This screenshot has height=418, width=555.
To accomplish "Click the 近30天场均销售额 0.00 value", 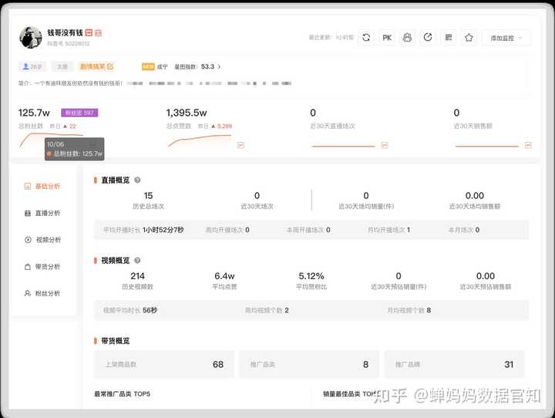I will click(475, 196).
